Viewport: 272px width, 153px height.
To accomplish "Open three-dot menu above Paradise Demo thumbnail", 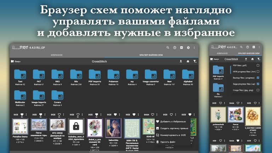I will (x=26, y=114).
